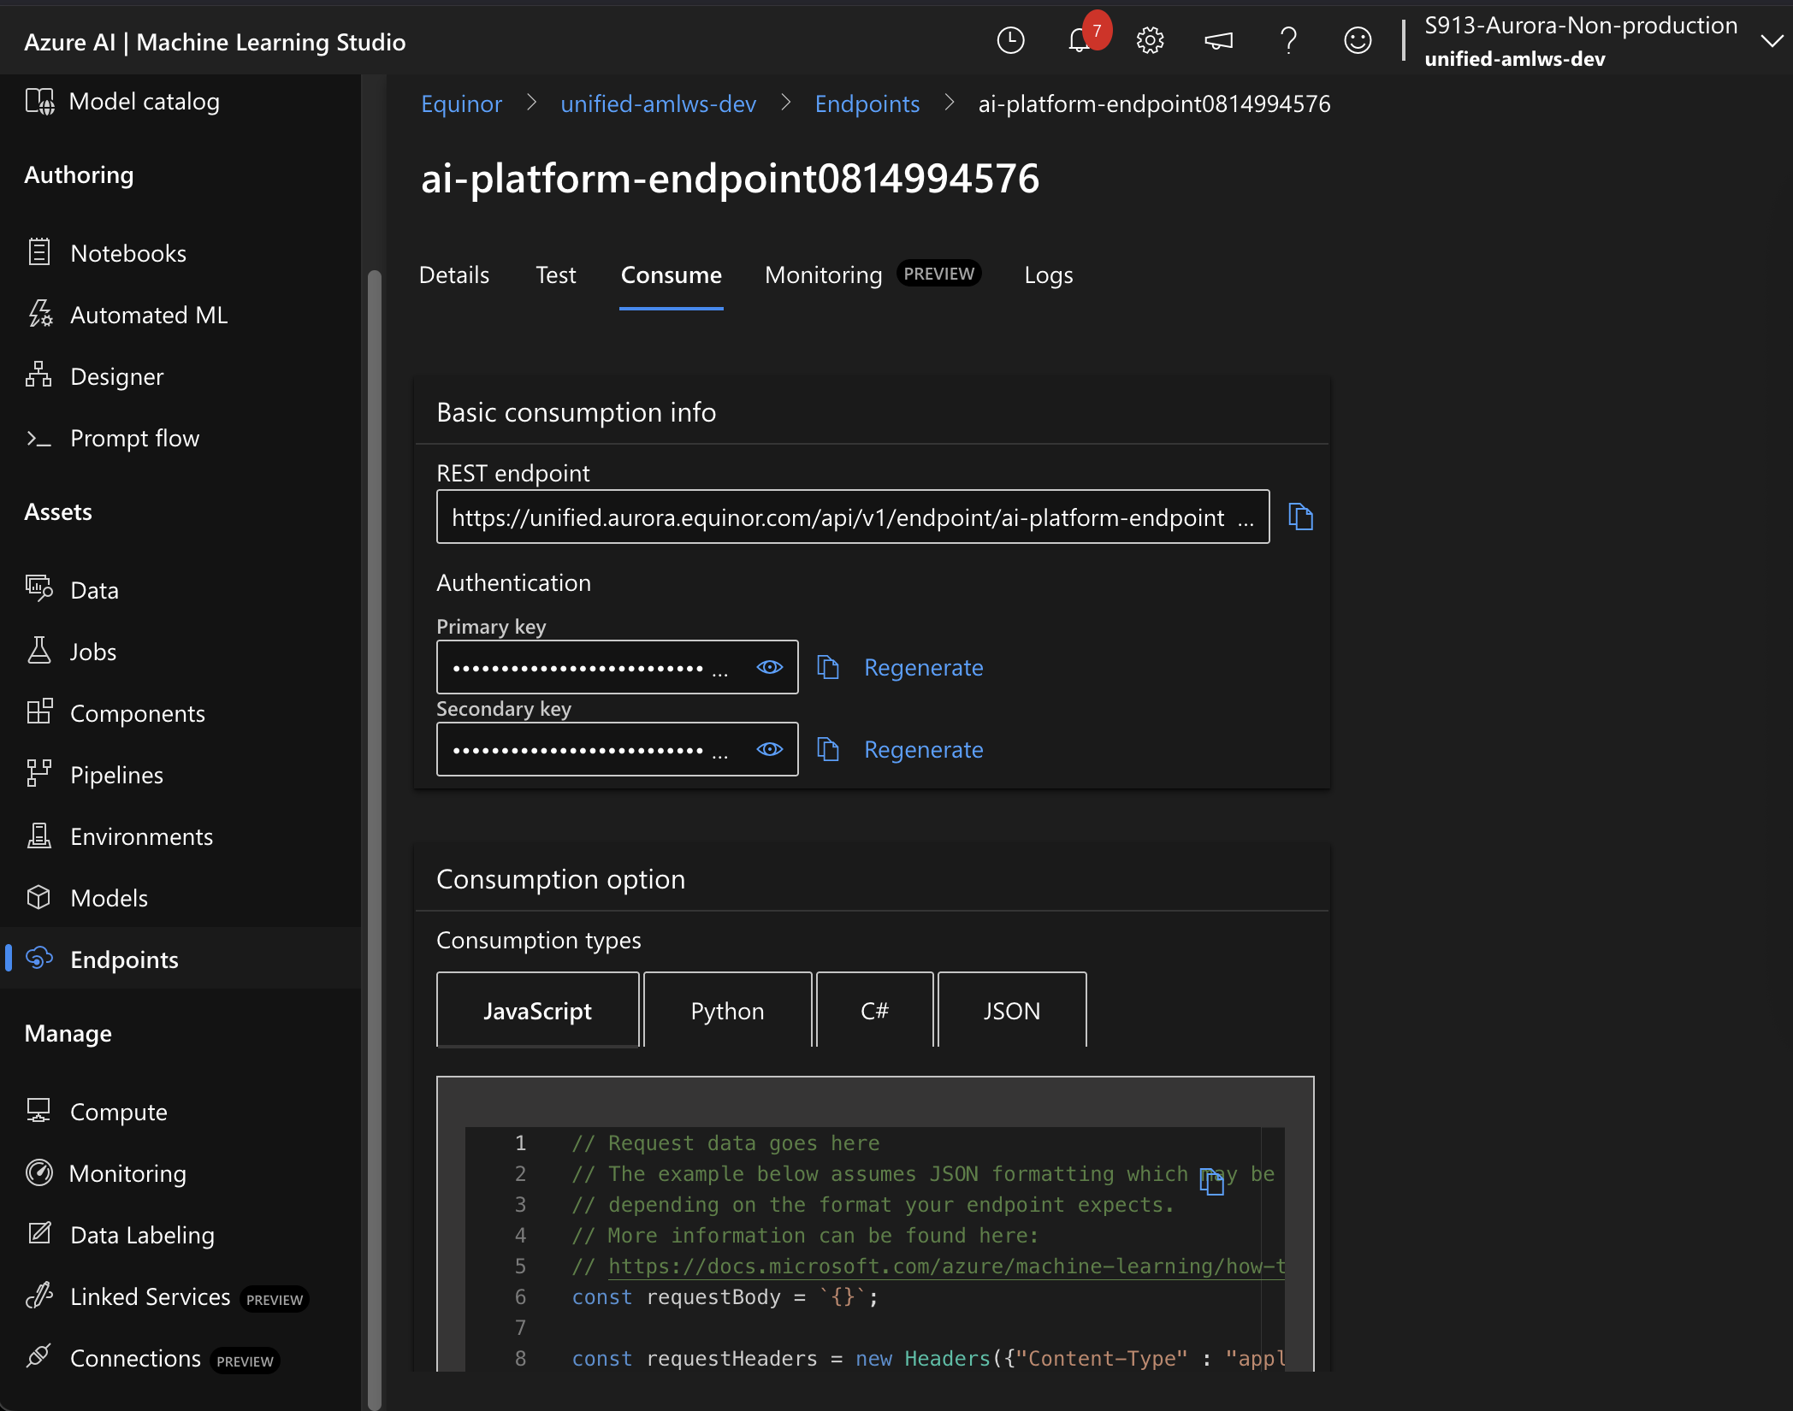Copy the primary key value
Screen dimensions: 1793x1411
tap(827, 667)
